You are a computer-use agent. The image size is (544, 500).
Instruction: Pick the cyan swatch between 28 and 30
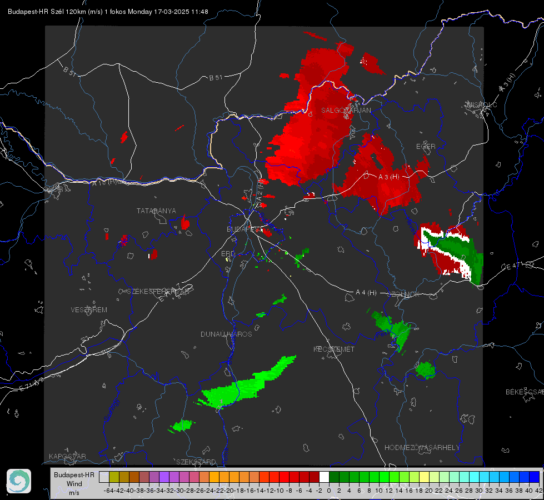click(475, 477)
